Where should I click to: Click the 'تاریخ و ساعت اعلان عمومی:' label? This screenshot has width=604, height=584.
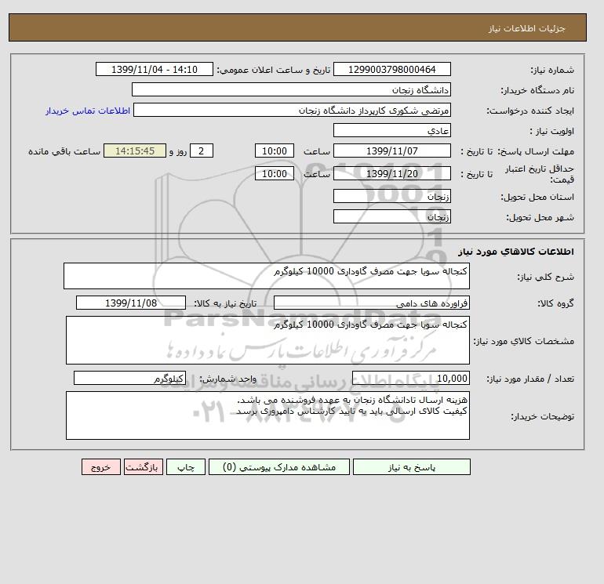click(274, 70)
